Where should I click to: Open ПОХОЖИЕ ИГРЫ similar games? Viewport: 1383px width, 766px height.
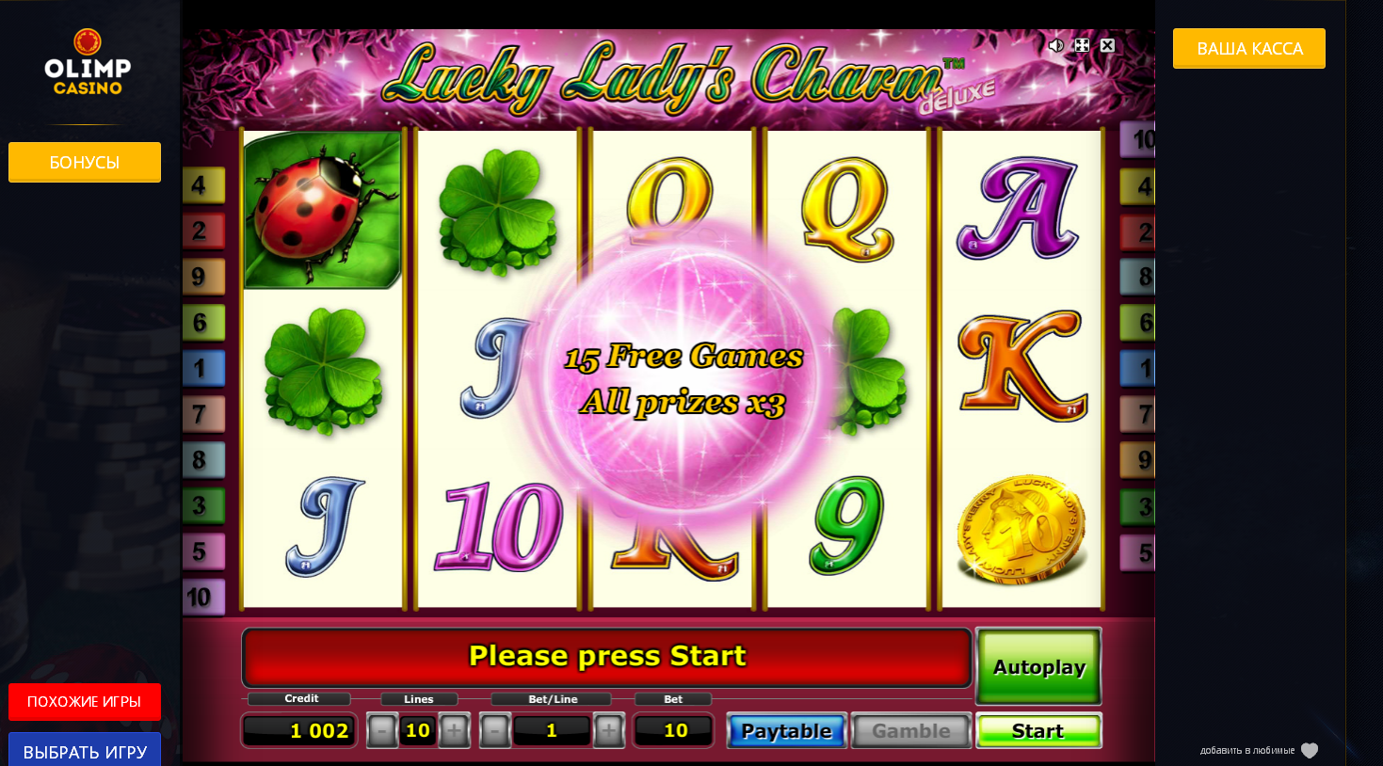coord(85,702)
